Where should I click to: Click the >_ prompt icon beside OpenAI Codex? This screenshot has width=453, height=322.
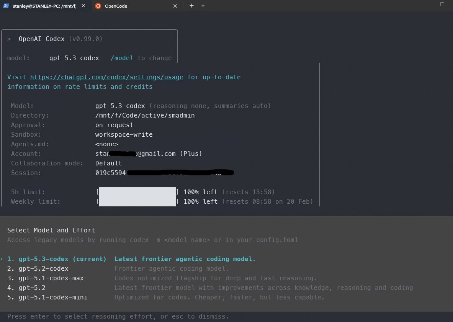click(x=11, y=39)
